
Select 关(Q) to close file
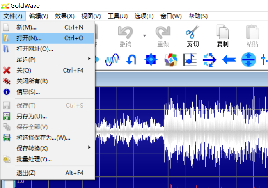coord(48,71)
